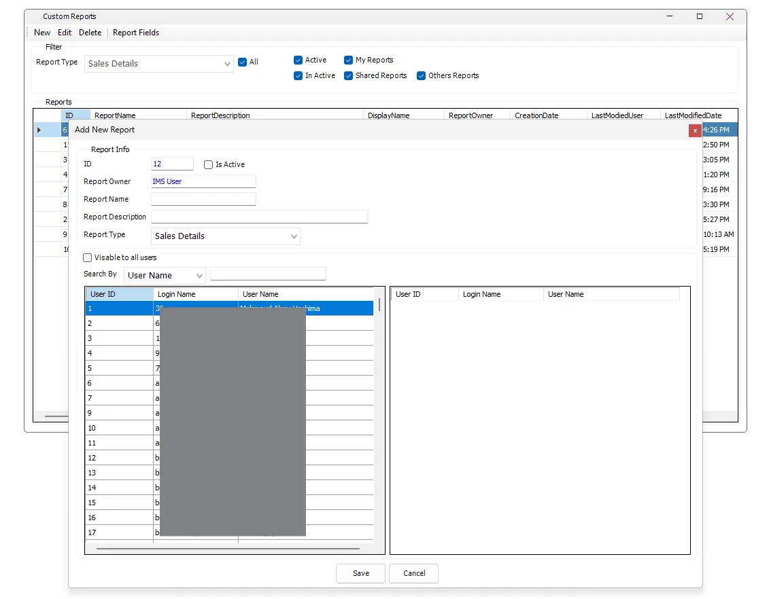The width and height of the screenshot is (769, 599).
Task: Uncheck Shared Reports checkbox
Action: [x=349, y=76]
